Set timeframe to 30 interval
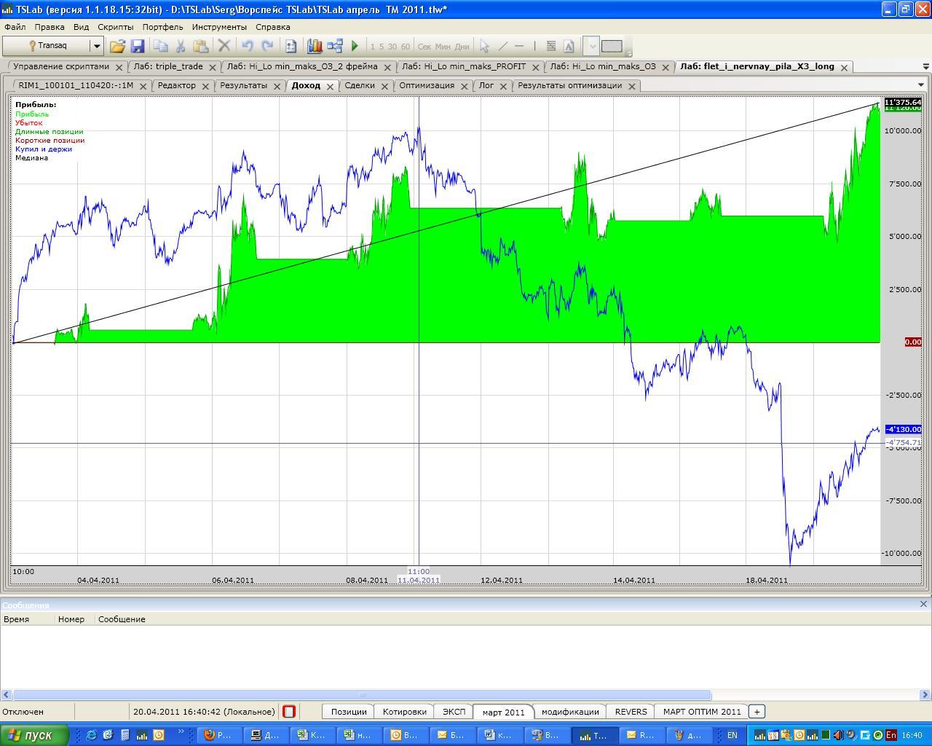932x746 pixels. pos(392,47)
